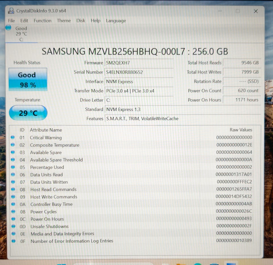273x265 pixels.
Task: Click Total Host Writes value 7999 GB
Action: pyautogui.click(x=242, y=72)
